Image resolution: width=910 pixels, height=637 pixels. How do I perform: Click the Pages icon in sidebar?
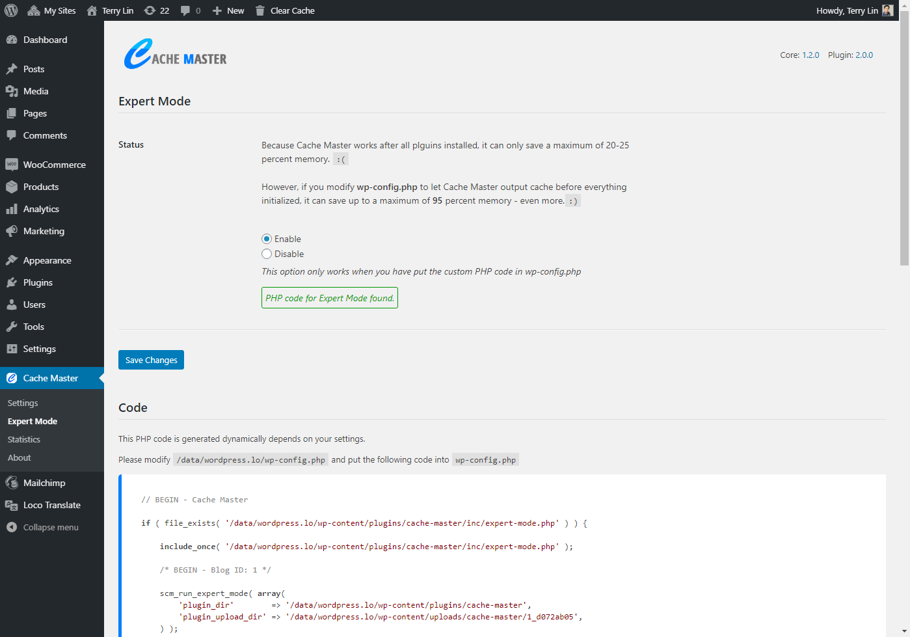pos(12,113)
